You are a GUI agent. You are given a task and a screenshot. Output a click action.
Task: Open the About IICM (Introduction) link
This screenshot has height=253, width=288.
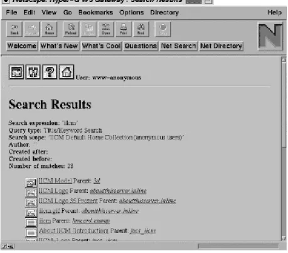point(73,230)
